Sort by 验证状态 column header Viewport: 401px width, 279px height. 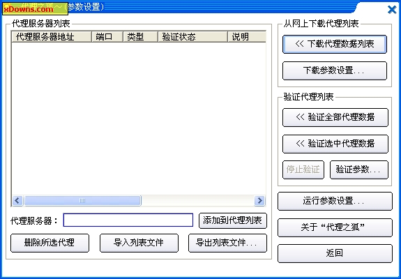(x=192, y=36)
